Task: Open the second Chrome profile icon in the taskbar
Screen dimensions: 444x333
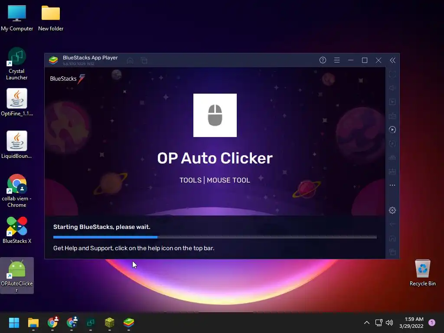Action: click(72, 322)
